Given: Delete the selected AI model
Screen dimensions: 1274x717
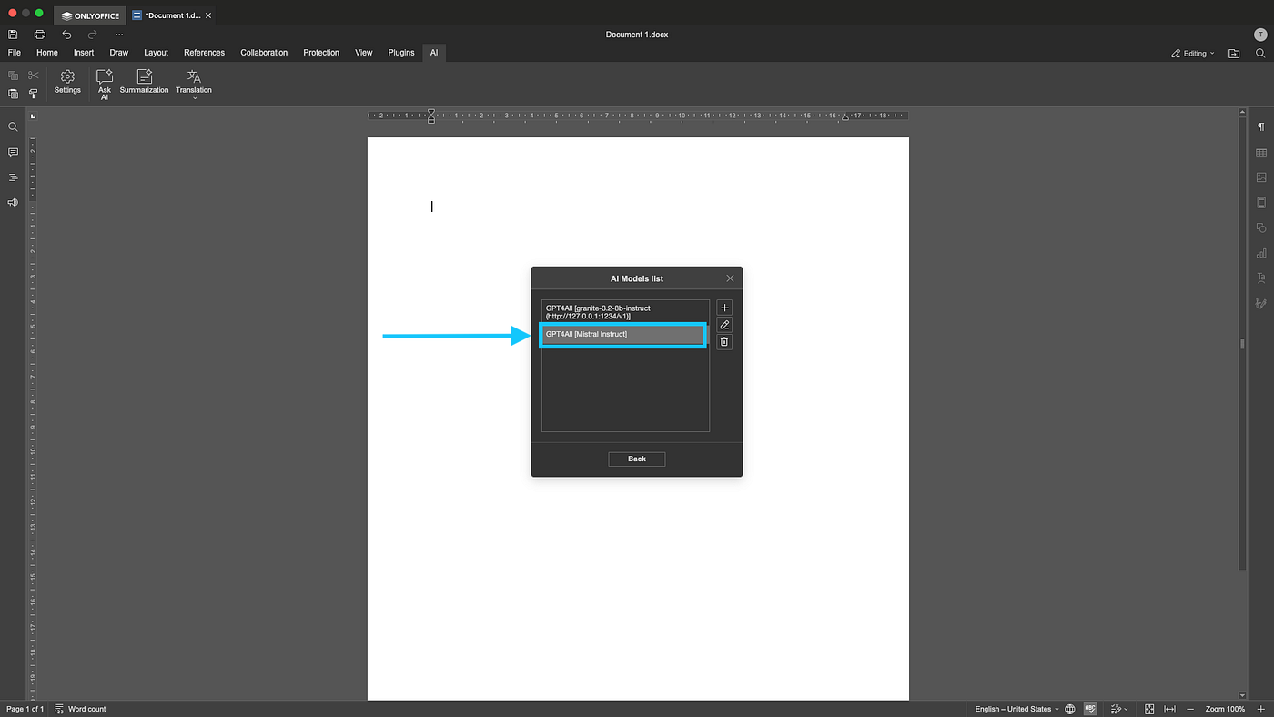Looking at the screenshot, I should (x=724, y=342).
